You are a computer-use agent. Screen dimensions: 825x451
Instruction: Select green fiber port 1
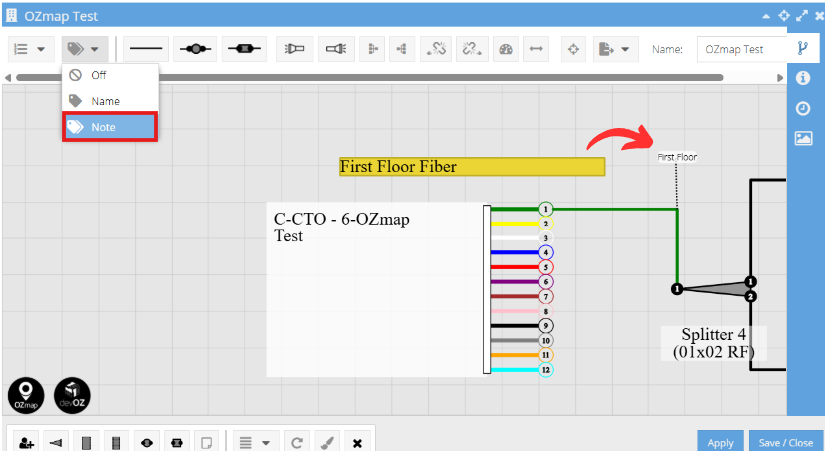coord(546,209)
